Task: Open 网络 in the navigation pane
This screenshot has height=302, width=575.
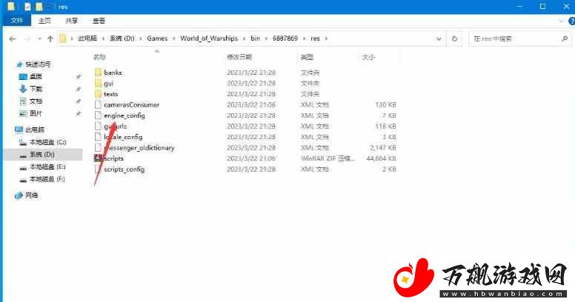Action: [x=32, y=195]
